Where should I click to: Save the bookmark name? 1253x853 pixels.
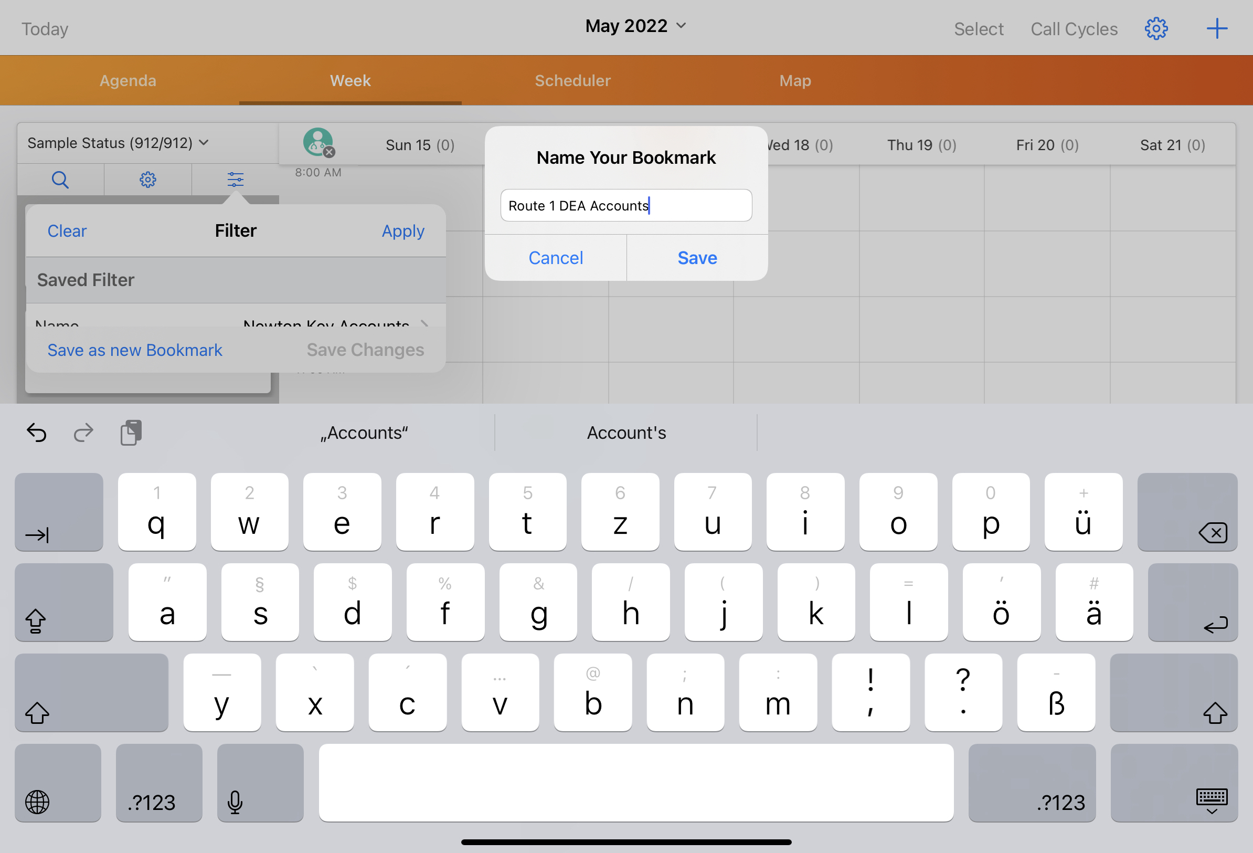697,258
